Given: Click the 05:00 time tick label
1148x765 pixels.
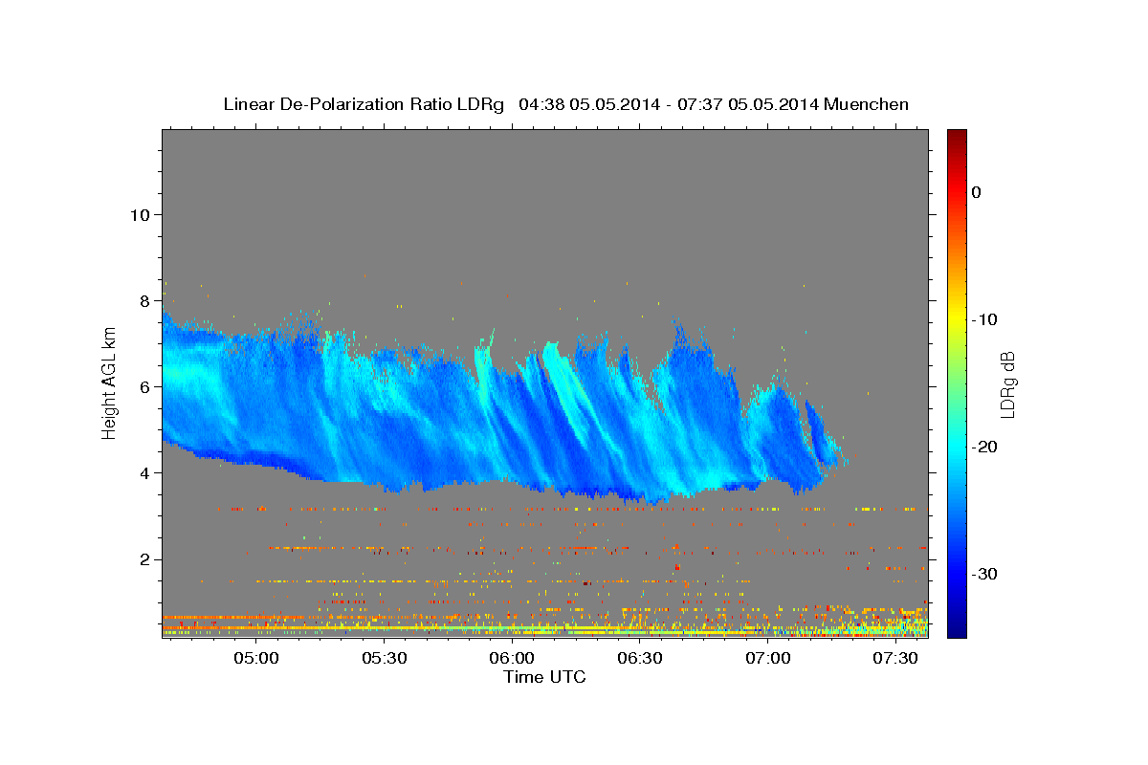Looking at the screenshot, I should click(256, 658).
